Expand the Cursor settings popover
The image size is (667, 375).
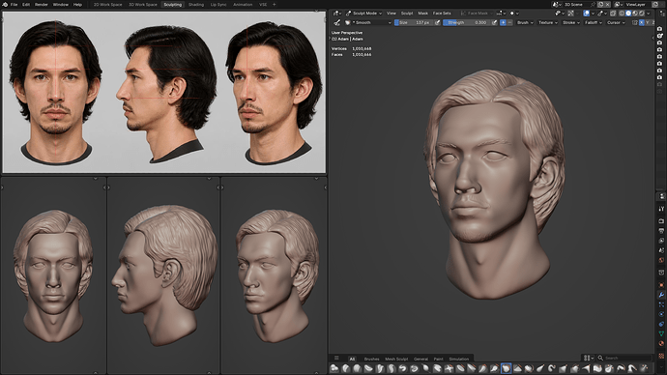(x=616, y=22)
